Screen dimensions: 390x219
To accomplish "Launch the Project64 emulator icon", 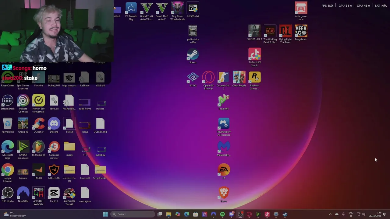I will [224, 103].
